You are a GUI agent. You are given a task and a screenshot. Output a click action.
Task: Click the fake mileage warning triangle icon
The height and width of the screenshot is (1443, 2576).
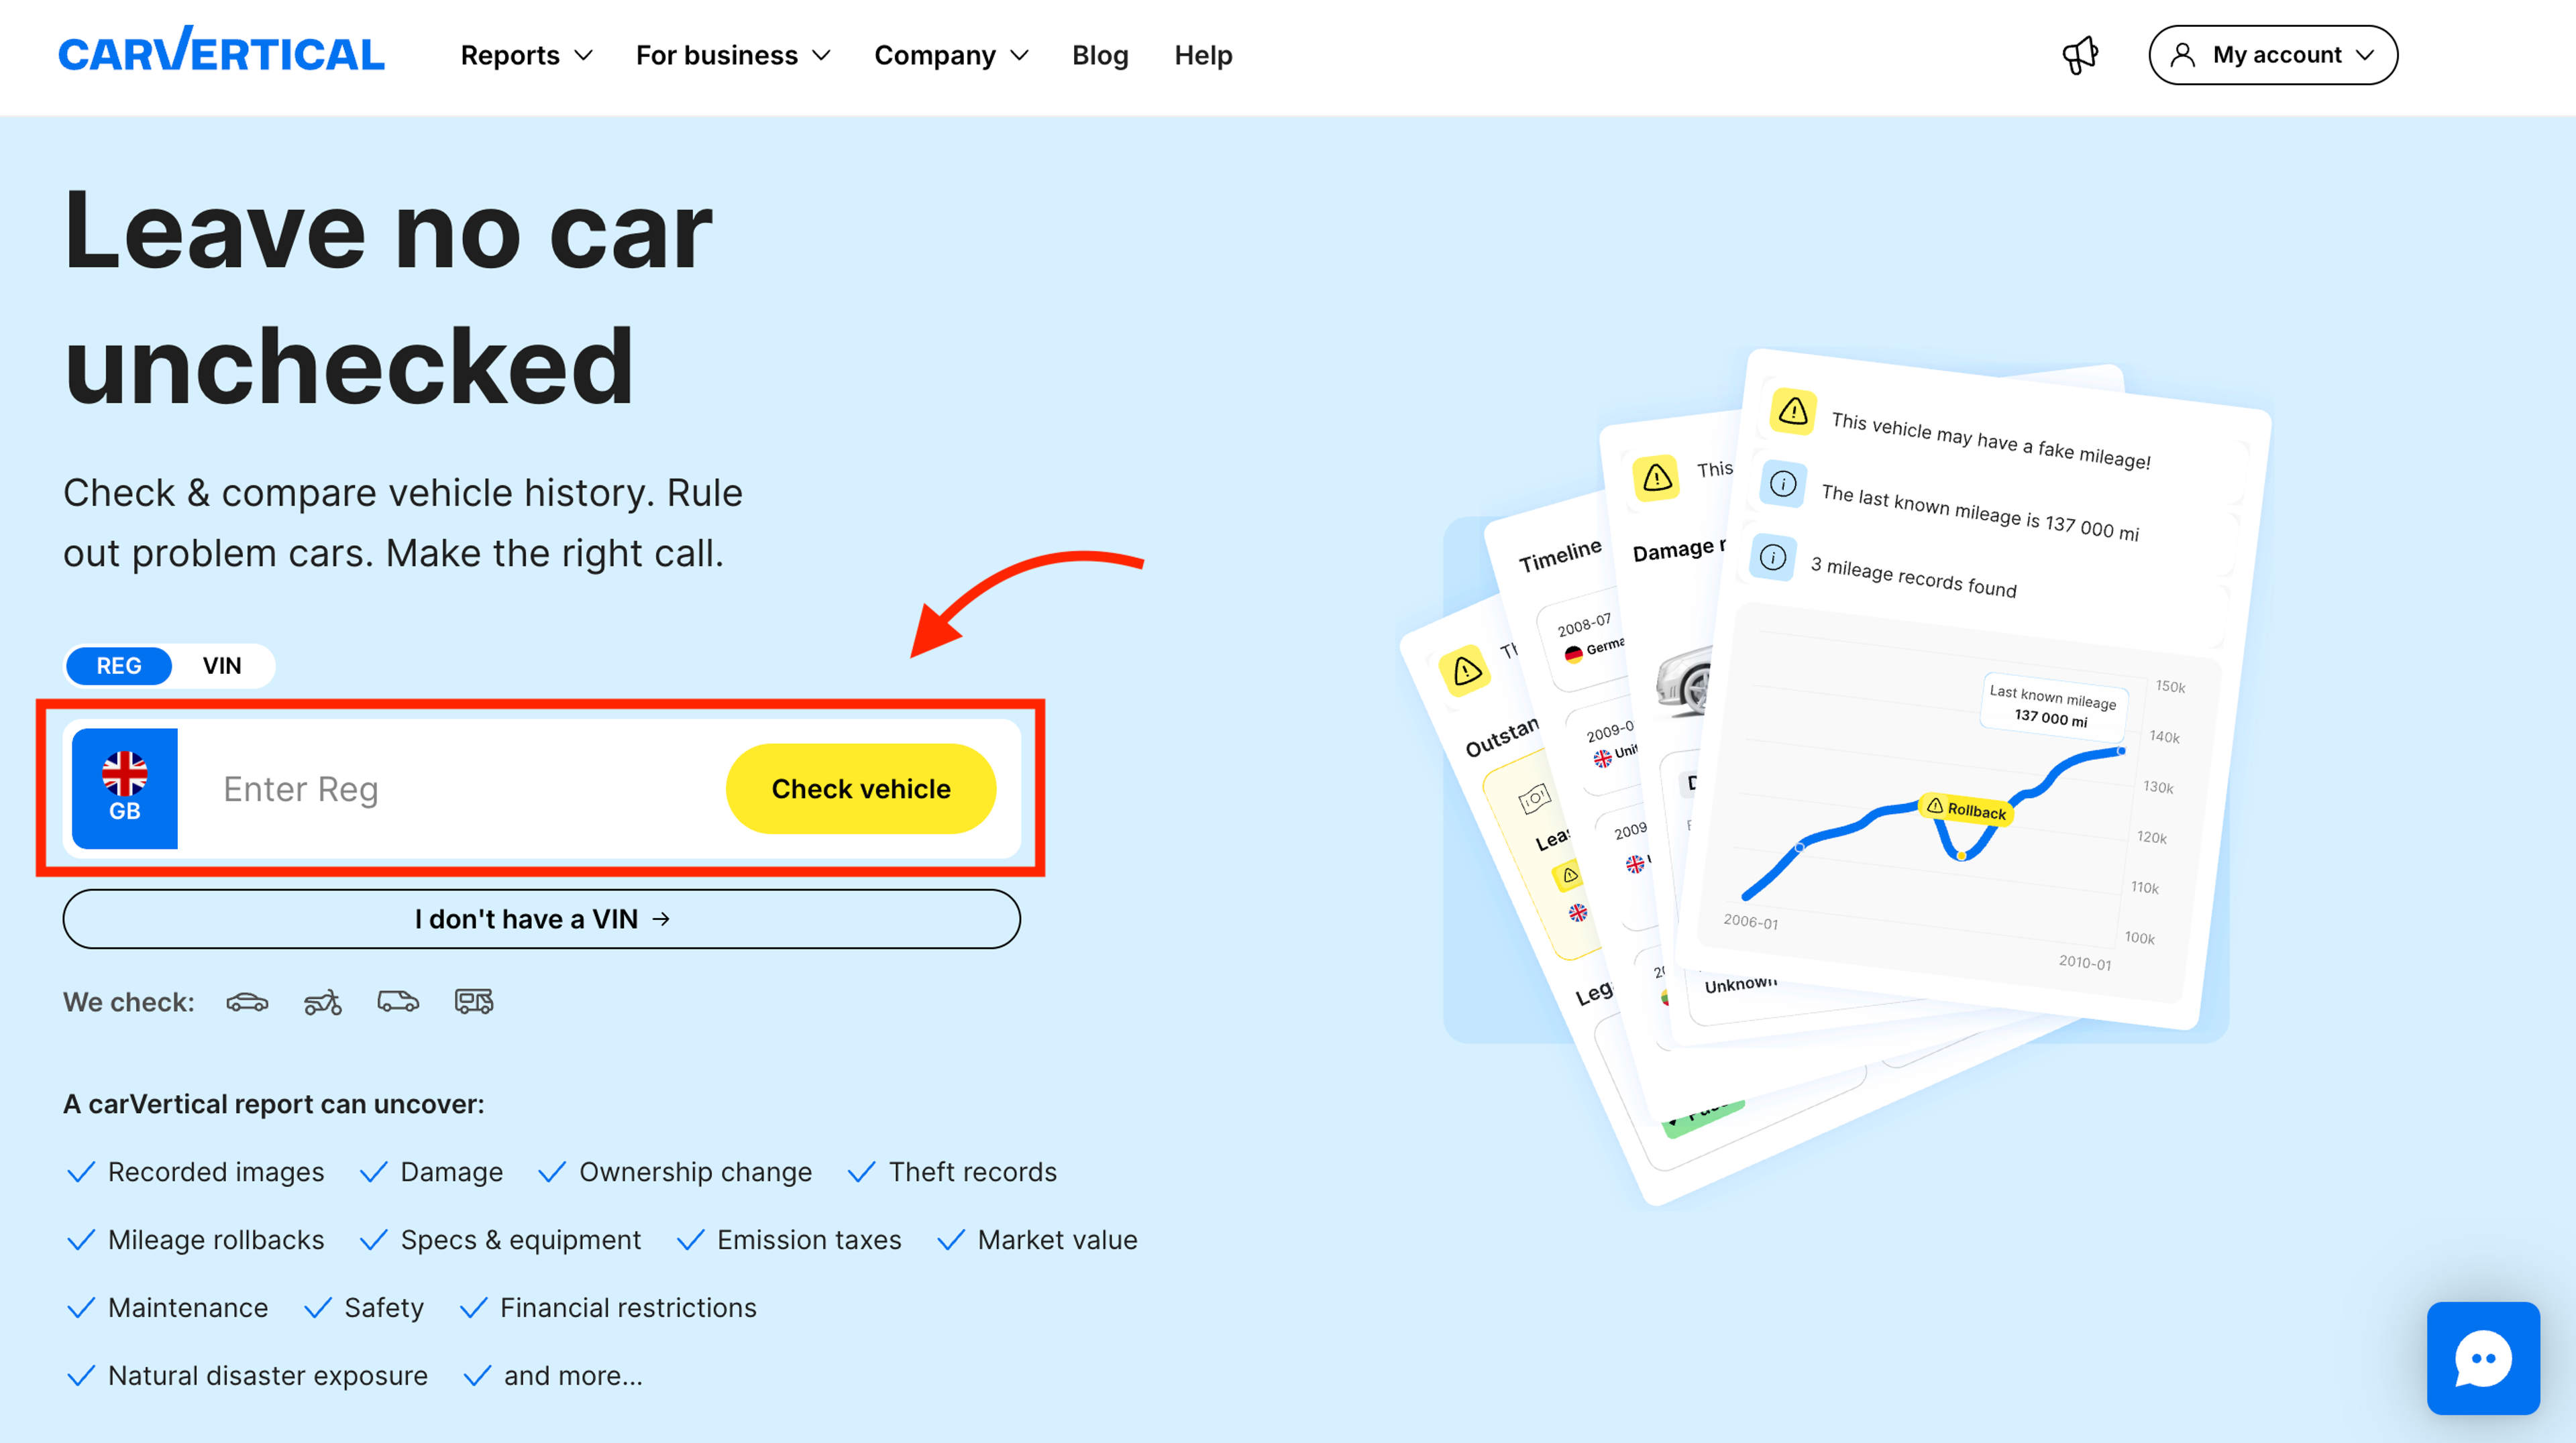click(1793, 411)
